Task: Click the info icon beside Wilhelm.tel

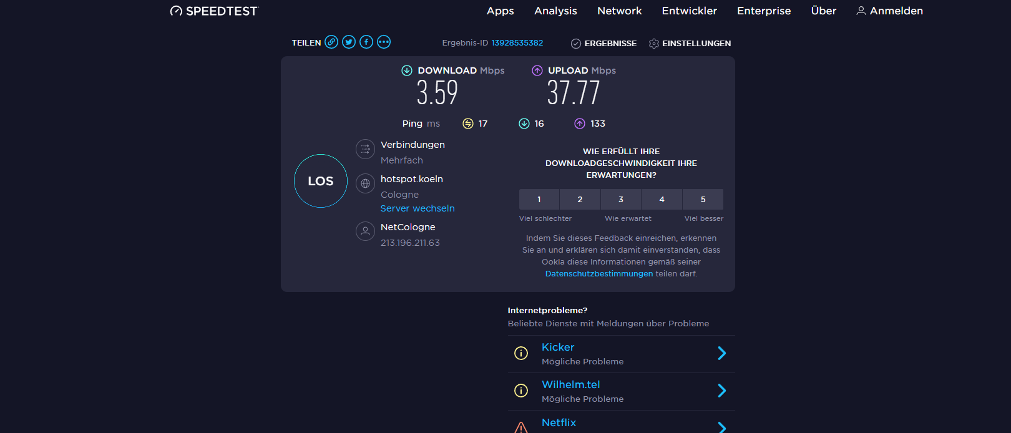Action: pos(521,391)
